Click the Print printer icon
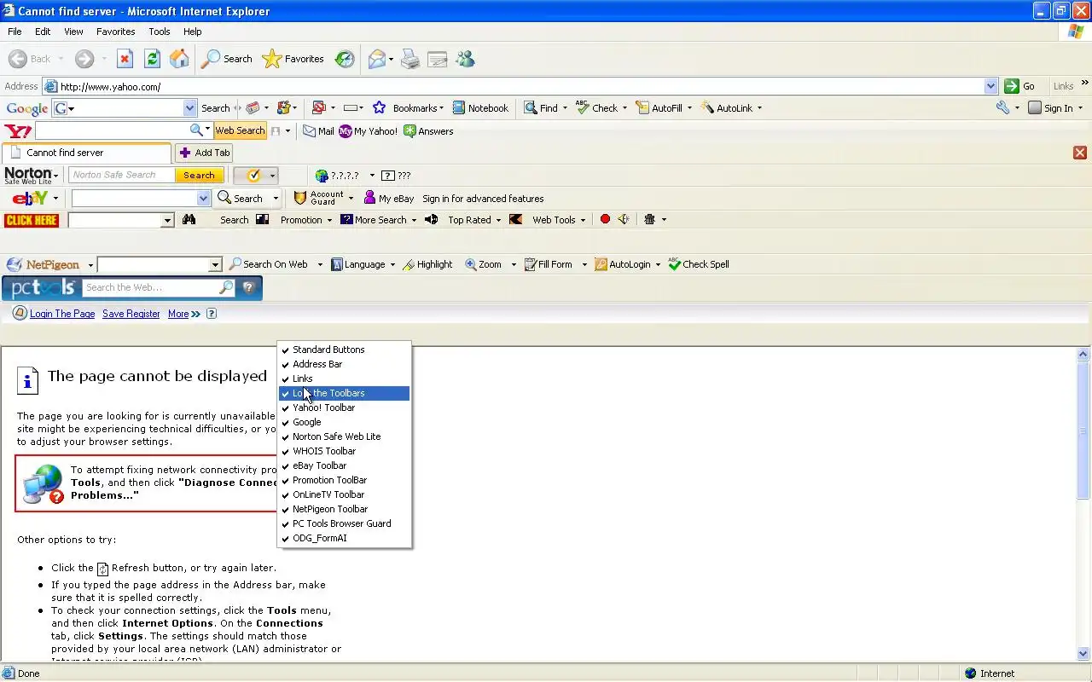This screenshot has height=682, width=1092. pyautogui.click(x=410, y=59)
